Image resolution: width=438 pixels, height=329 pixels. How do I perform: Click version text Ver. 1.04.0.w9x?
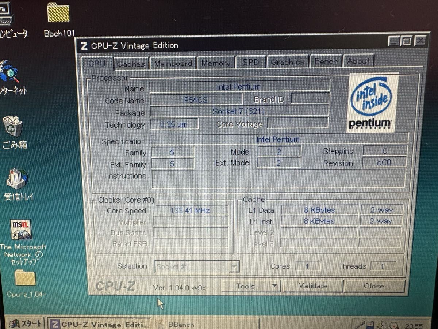(x=180, y=288)
